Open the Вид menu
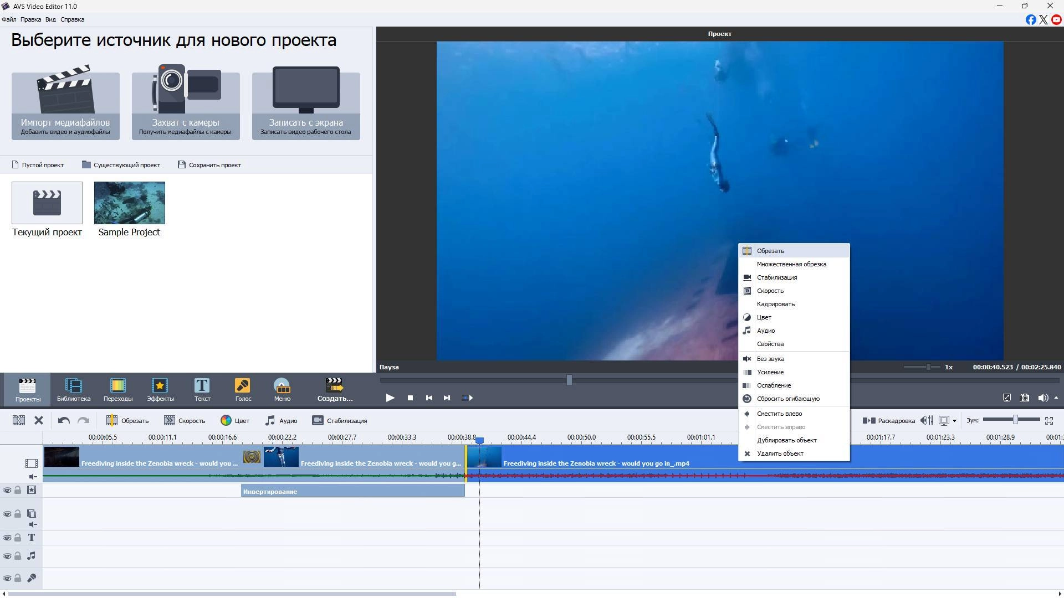Screen dimensions: 1064x598 [50, 19]
